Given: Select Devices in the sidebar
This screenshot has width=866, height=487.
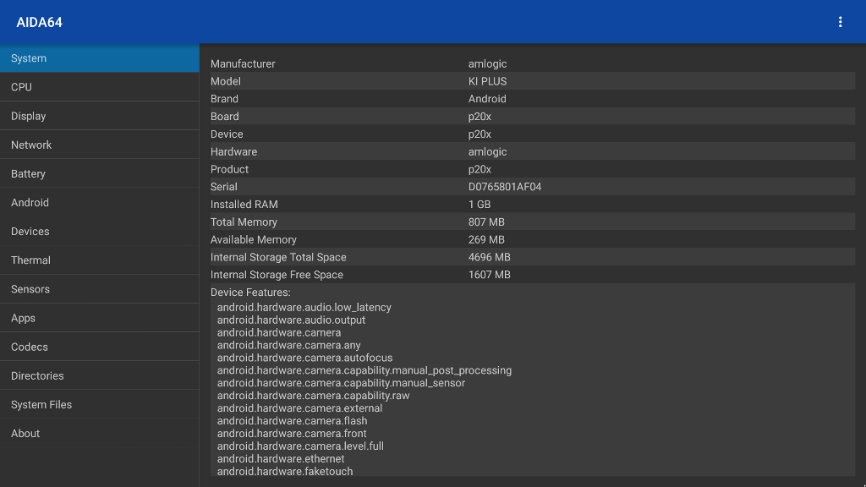Looking at the screenshot, I should pyautogui.click(x=100, y=232).
